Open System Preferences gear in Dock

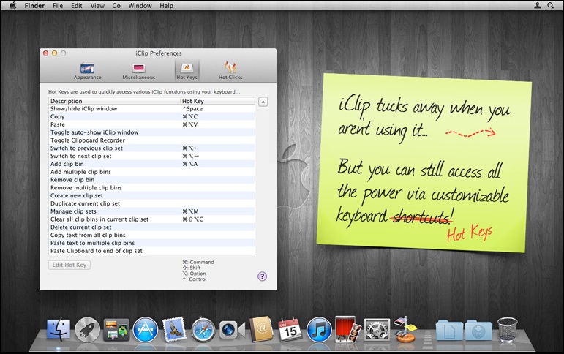pyautogui.click(x=377, y=330)
